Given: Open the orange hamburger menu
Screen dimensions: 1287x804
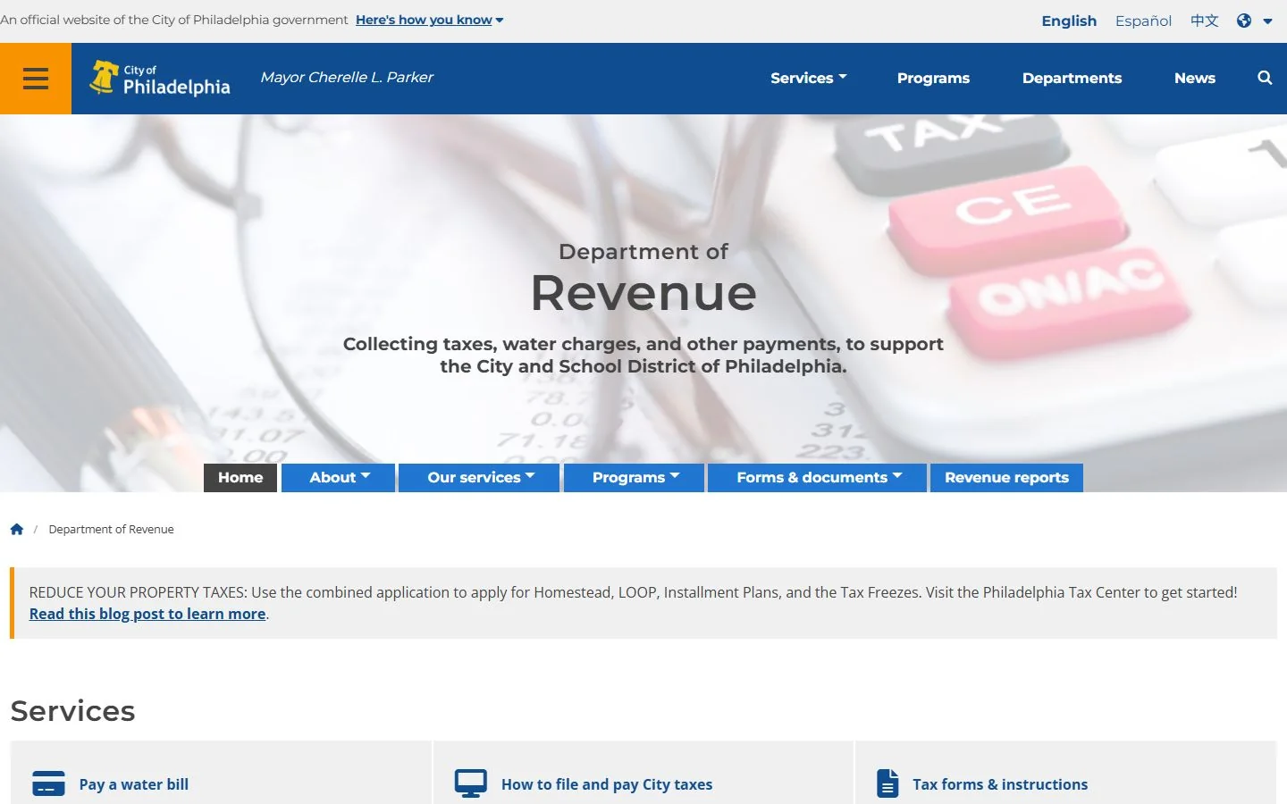Looking at the screenshot, I should 36,79.
